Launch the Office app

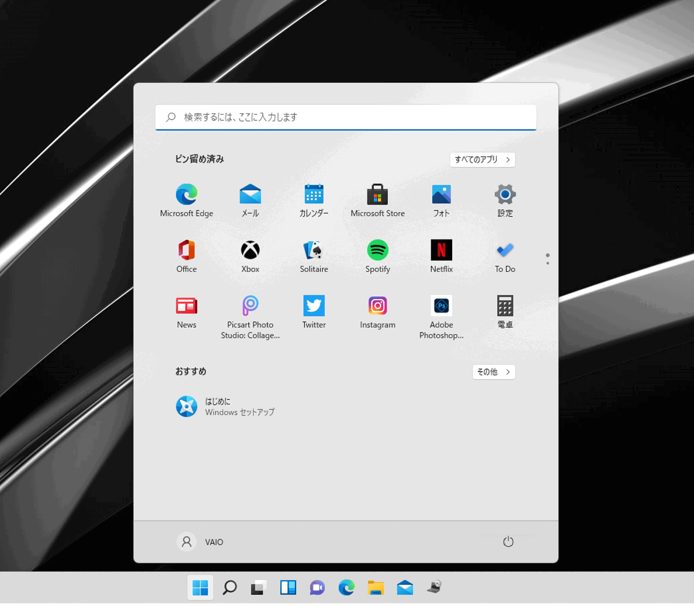coord(186,256)
